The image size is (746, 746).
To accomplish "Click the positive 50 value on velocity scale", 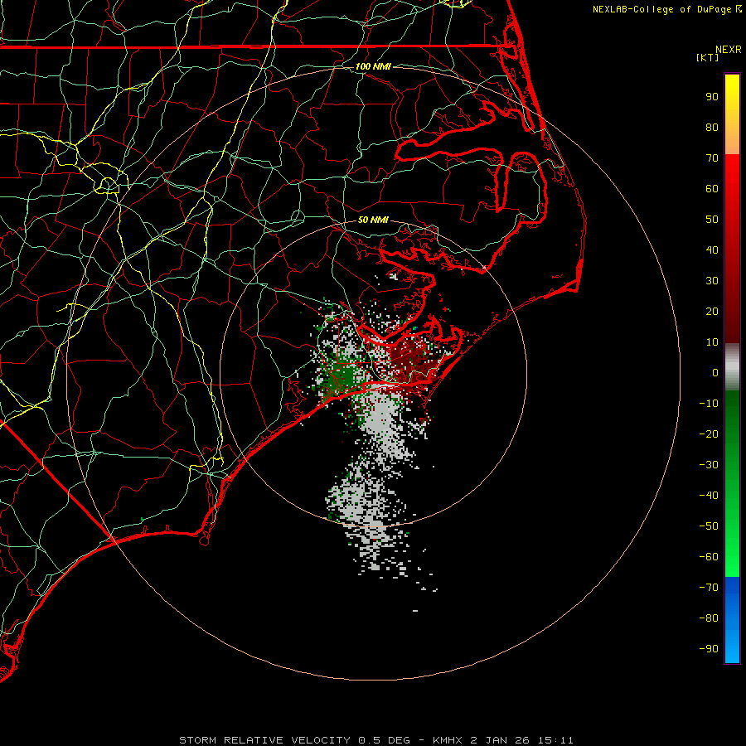I will tap(712, 220).
